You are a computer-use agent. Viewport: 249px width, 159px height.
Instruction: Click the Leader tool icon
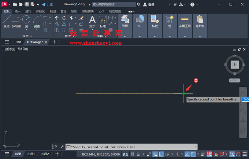pos(111,24)
